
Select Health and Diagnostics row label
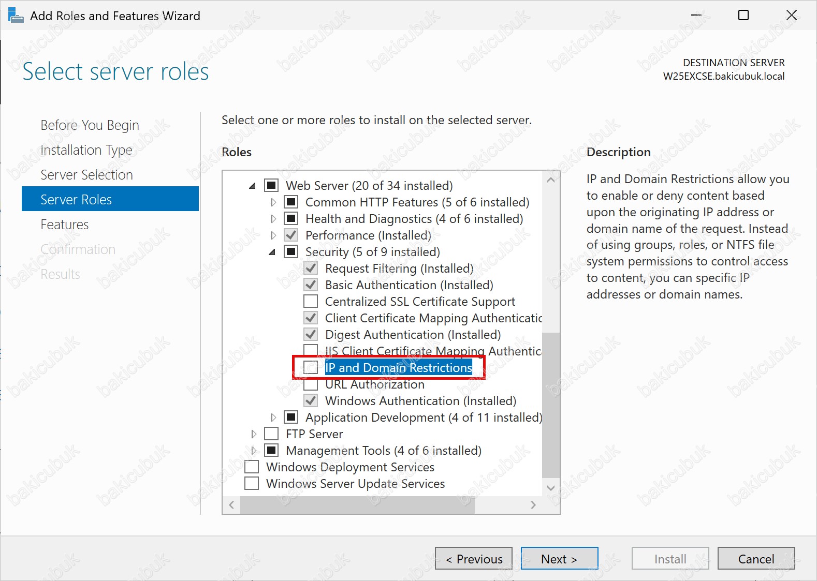(414, 218)
